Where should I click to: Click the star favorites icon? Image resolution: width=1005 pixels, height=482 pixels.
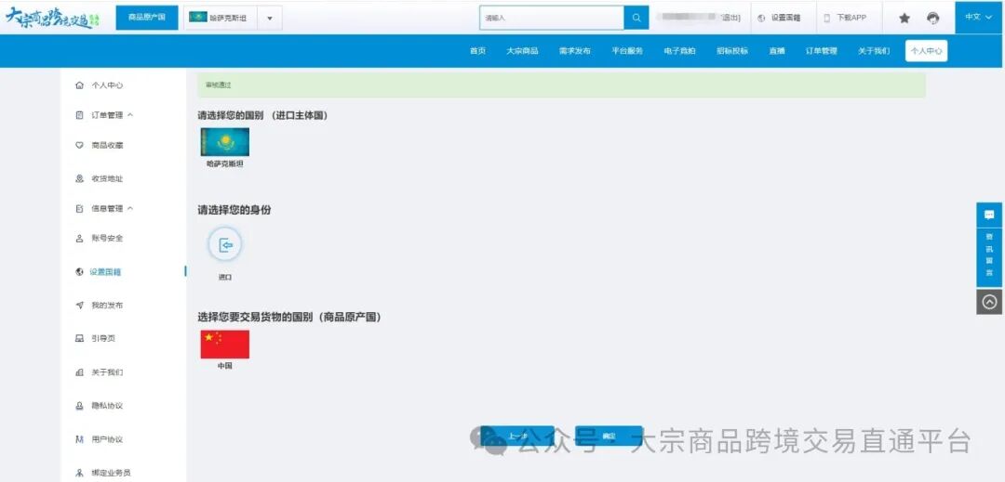pos(904,18)
